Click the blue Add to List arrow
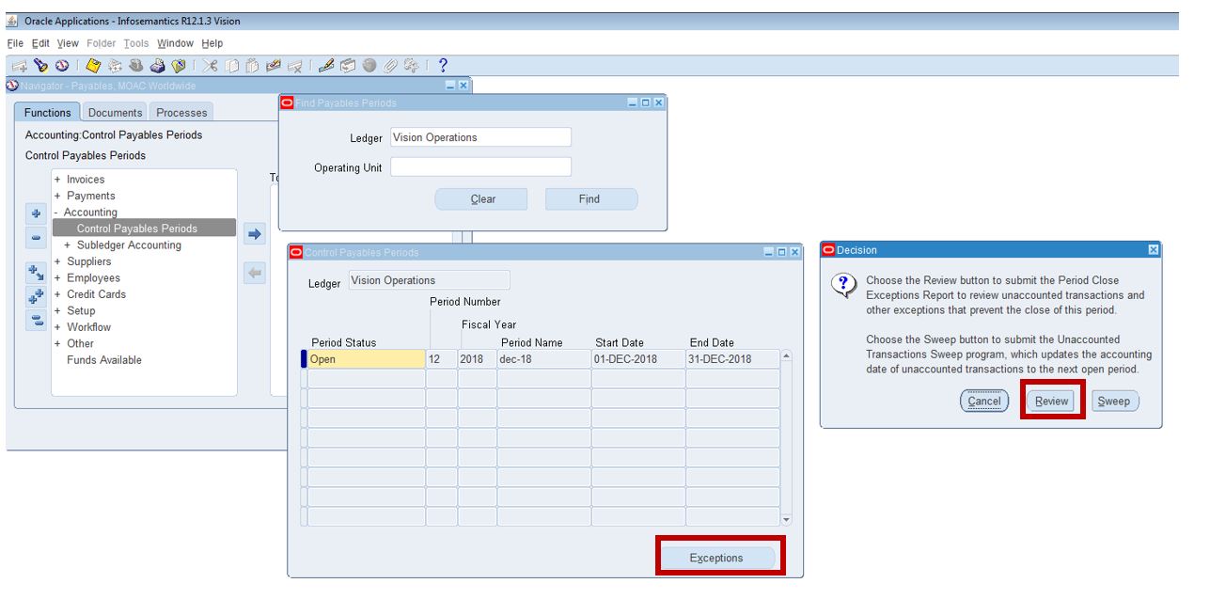This screenshot has height=599, width=1210. point(254,234)
